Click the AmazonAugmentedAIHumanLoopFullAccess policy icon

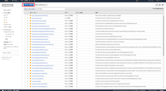[30, 65]
